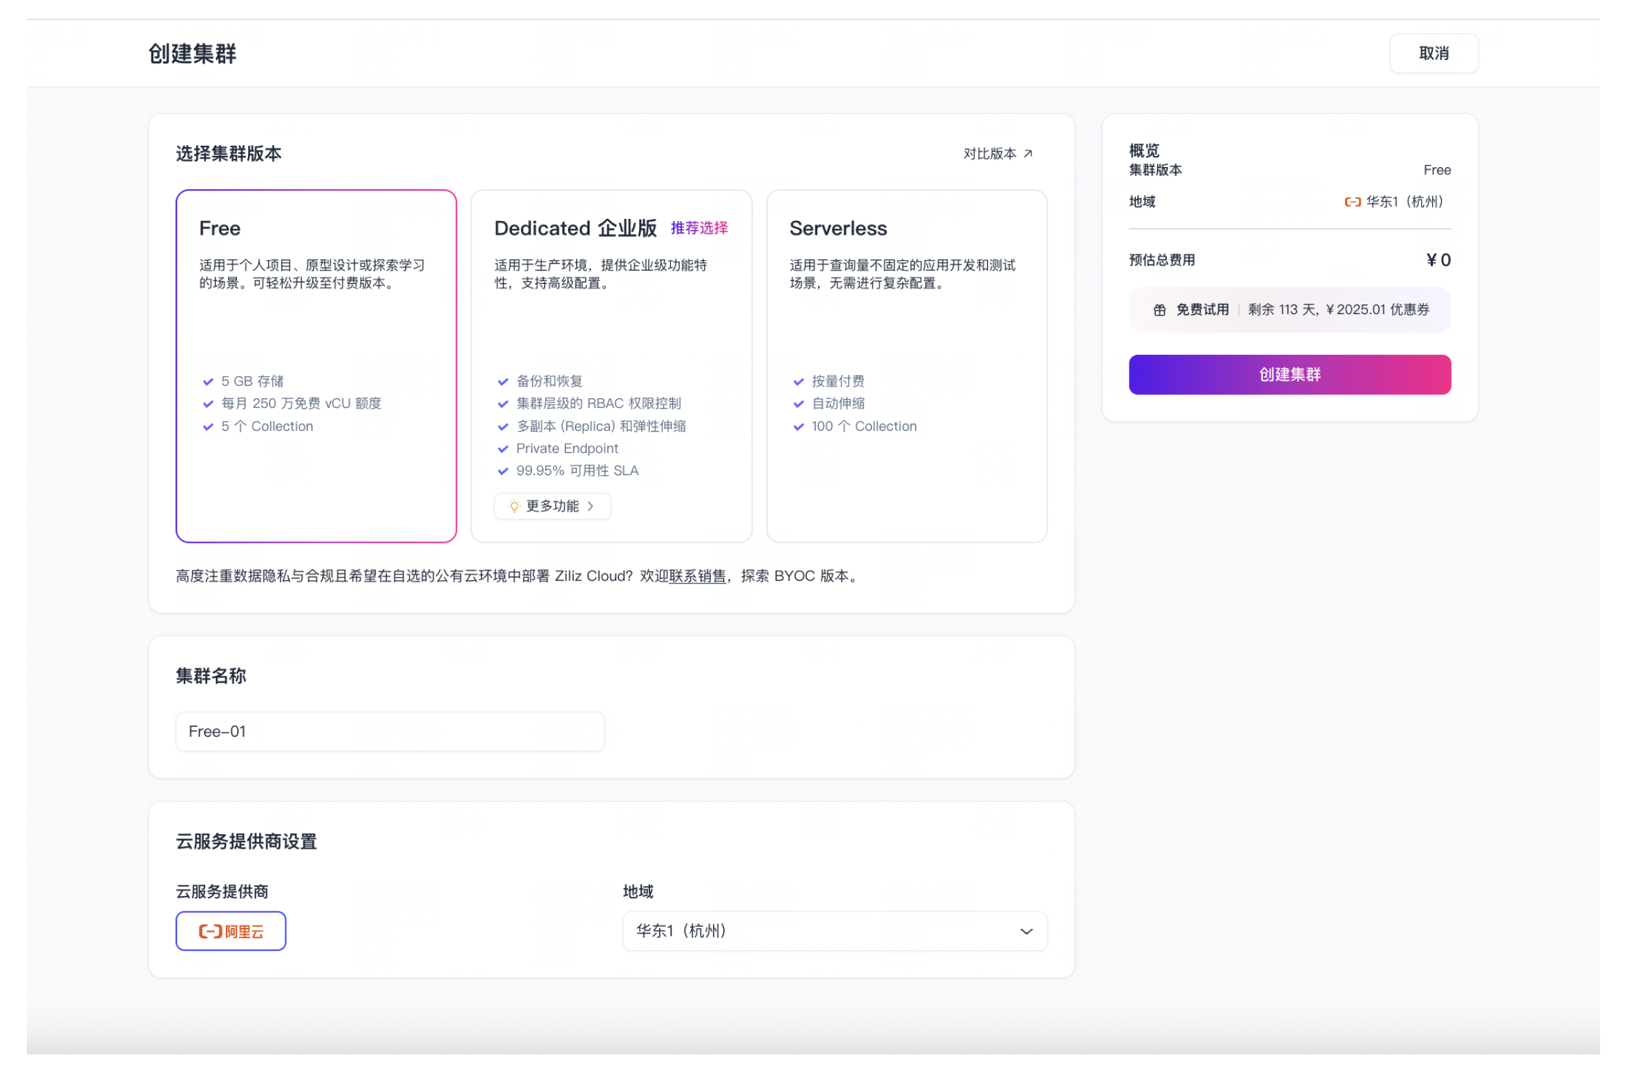Click the external link arrow beside 对比版本
Viewport: 1627px width, 1073px height.
point(1028,153)
